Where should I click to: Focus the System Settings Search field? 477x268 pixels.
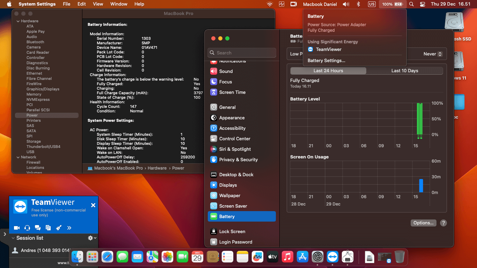242,53
